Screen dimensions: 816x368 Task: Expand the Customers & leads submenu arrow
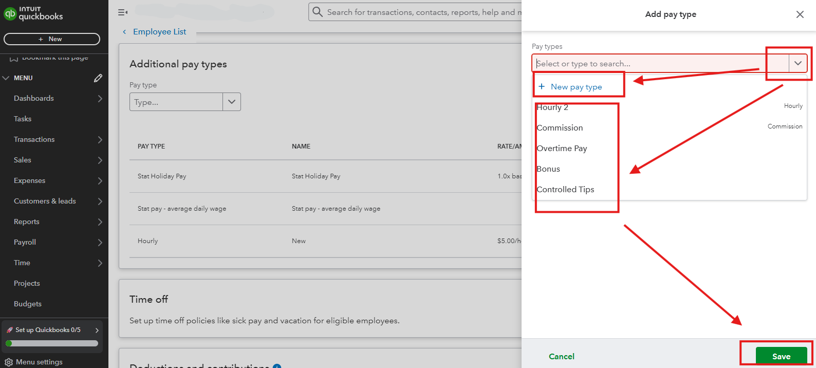[x=100, y=201]
